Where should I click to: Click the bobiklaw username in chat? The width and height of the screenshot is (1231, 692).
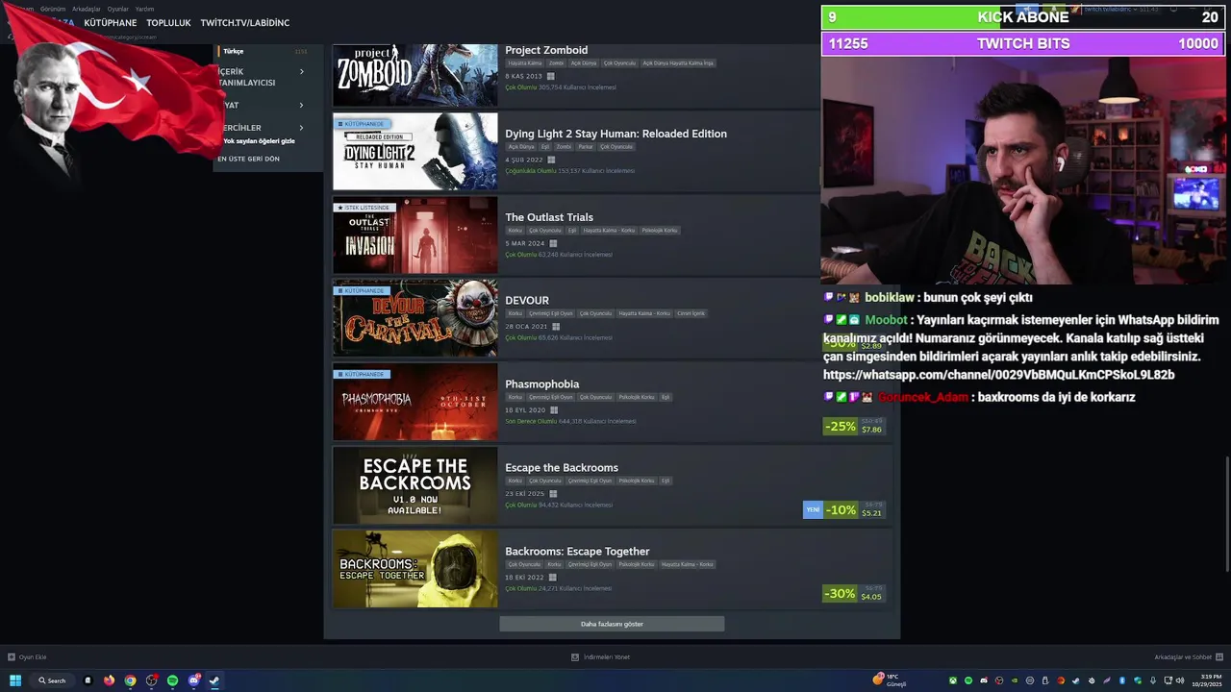(889, 298)
